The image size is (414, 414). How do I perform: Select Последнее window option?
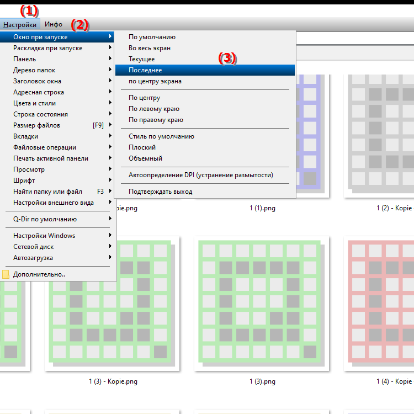click(205, 70)
